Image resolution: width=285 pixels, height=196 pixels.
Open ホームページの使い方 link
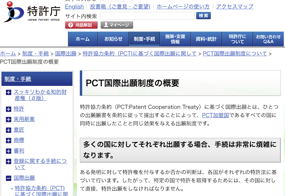183,7
